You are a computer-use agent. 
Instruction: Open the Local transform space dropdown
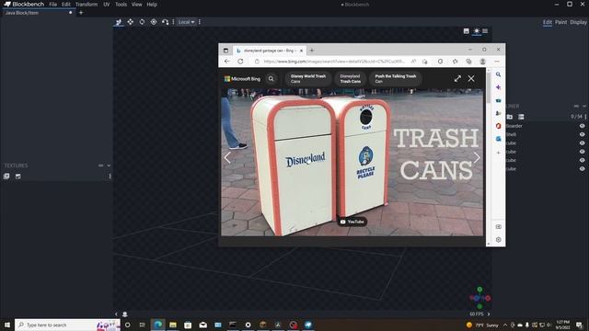186,22
